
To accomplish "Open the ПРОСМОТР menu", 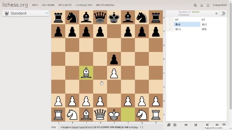I will [x=65, y=5].
